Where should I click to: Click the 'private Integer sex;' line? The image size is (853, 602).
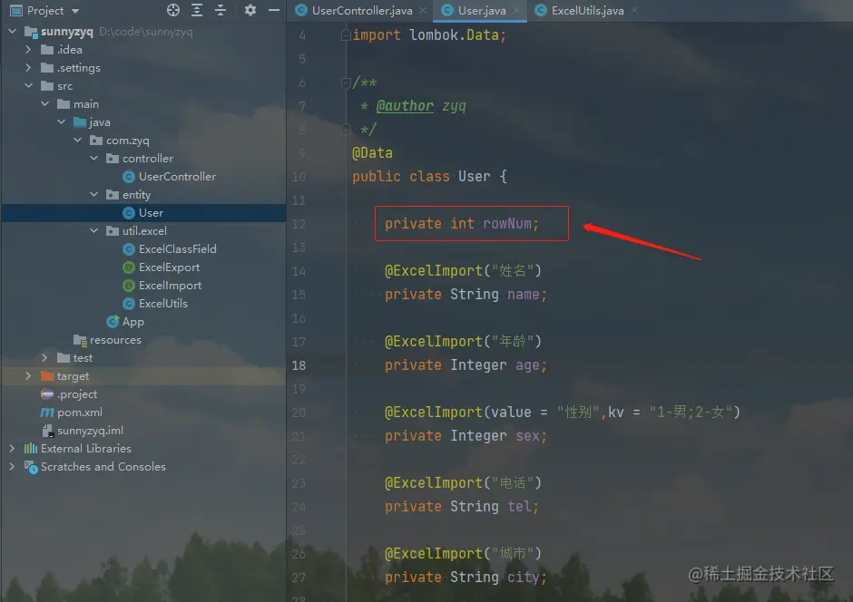click(x=466, y=436)
